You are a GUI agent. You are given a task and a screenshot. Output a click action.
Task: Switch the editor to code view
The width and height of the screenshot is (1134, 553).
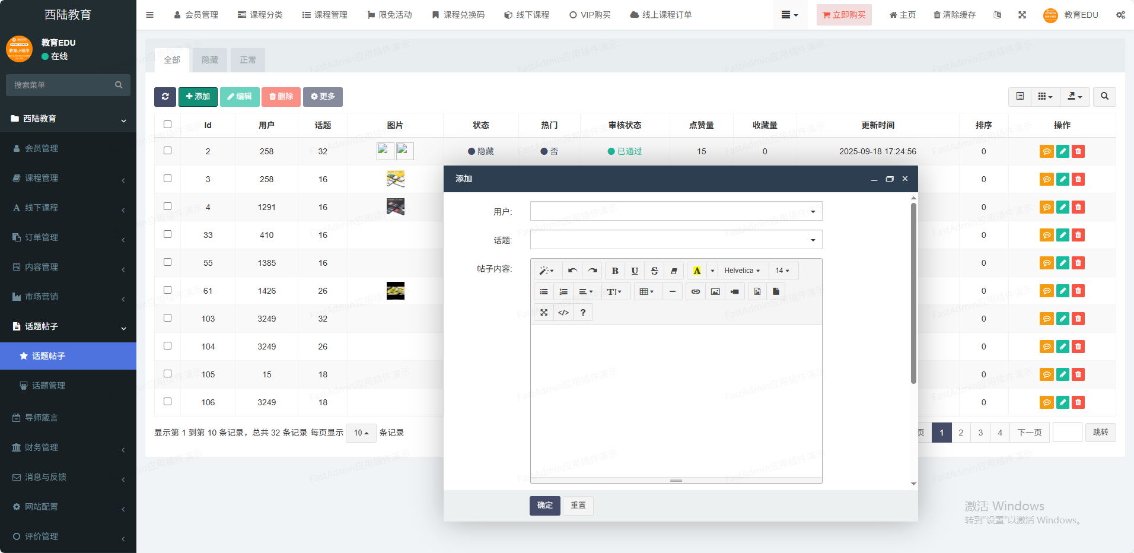coord(563,312)
